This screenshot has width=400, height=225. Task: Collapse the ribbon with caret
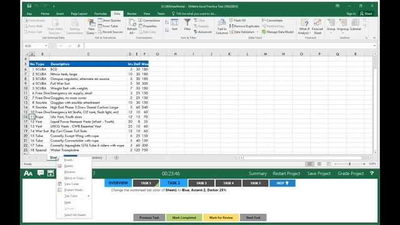(x=374, y=37)
